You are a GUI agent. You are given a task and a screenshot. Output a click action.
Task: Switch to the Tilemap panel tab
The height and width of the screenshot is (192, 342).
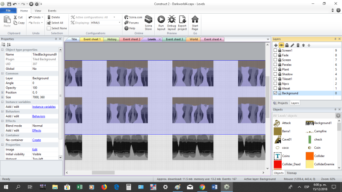coord(292,173)
